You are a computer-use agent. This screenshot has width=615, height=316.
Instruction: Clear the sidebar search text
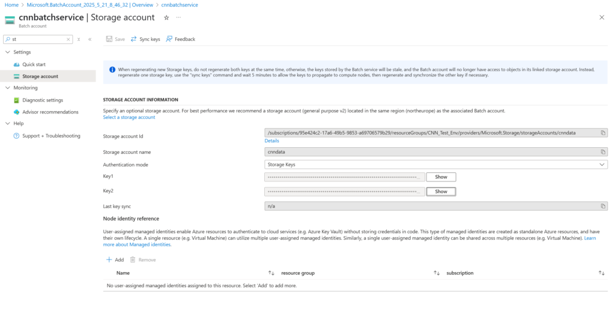(x=68, y=39)
